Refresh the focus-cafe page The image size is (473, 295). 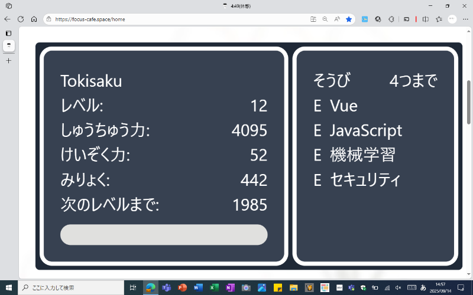(21, 19)
